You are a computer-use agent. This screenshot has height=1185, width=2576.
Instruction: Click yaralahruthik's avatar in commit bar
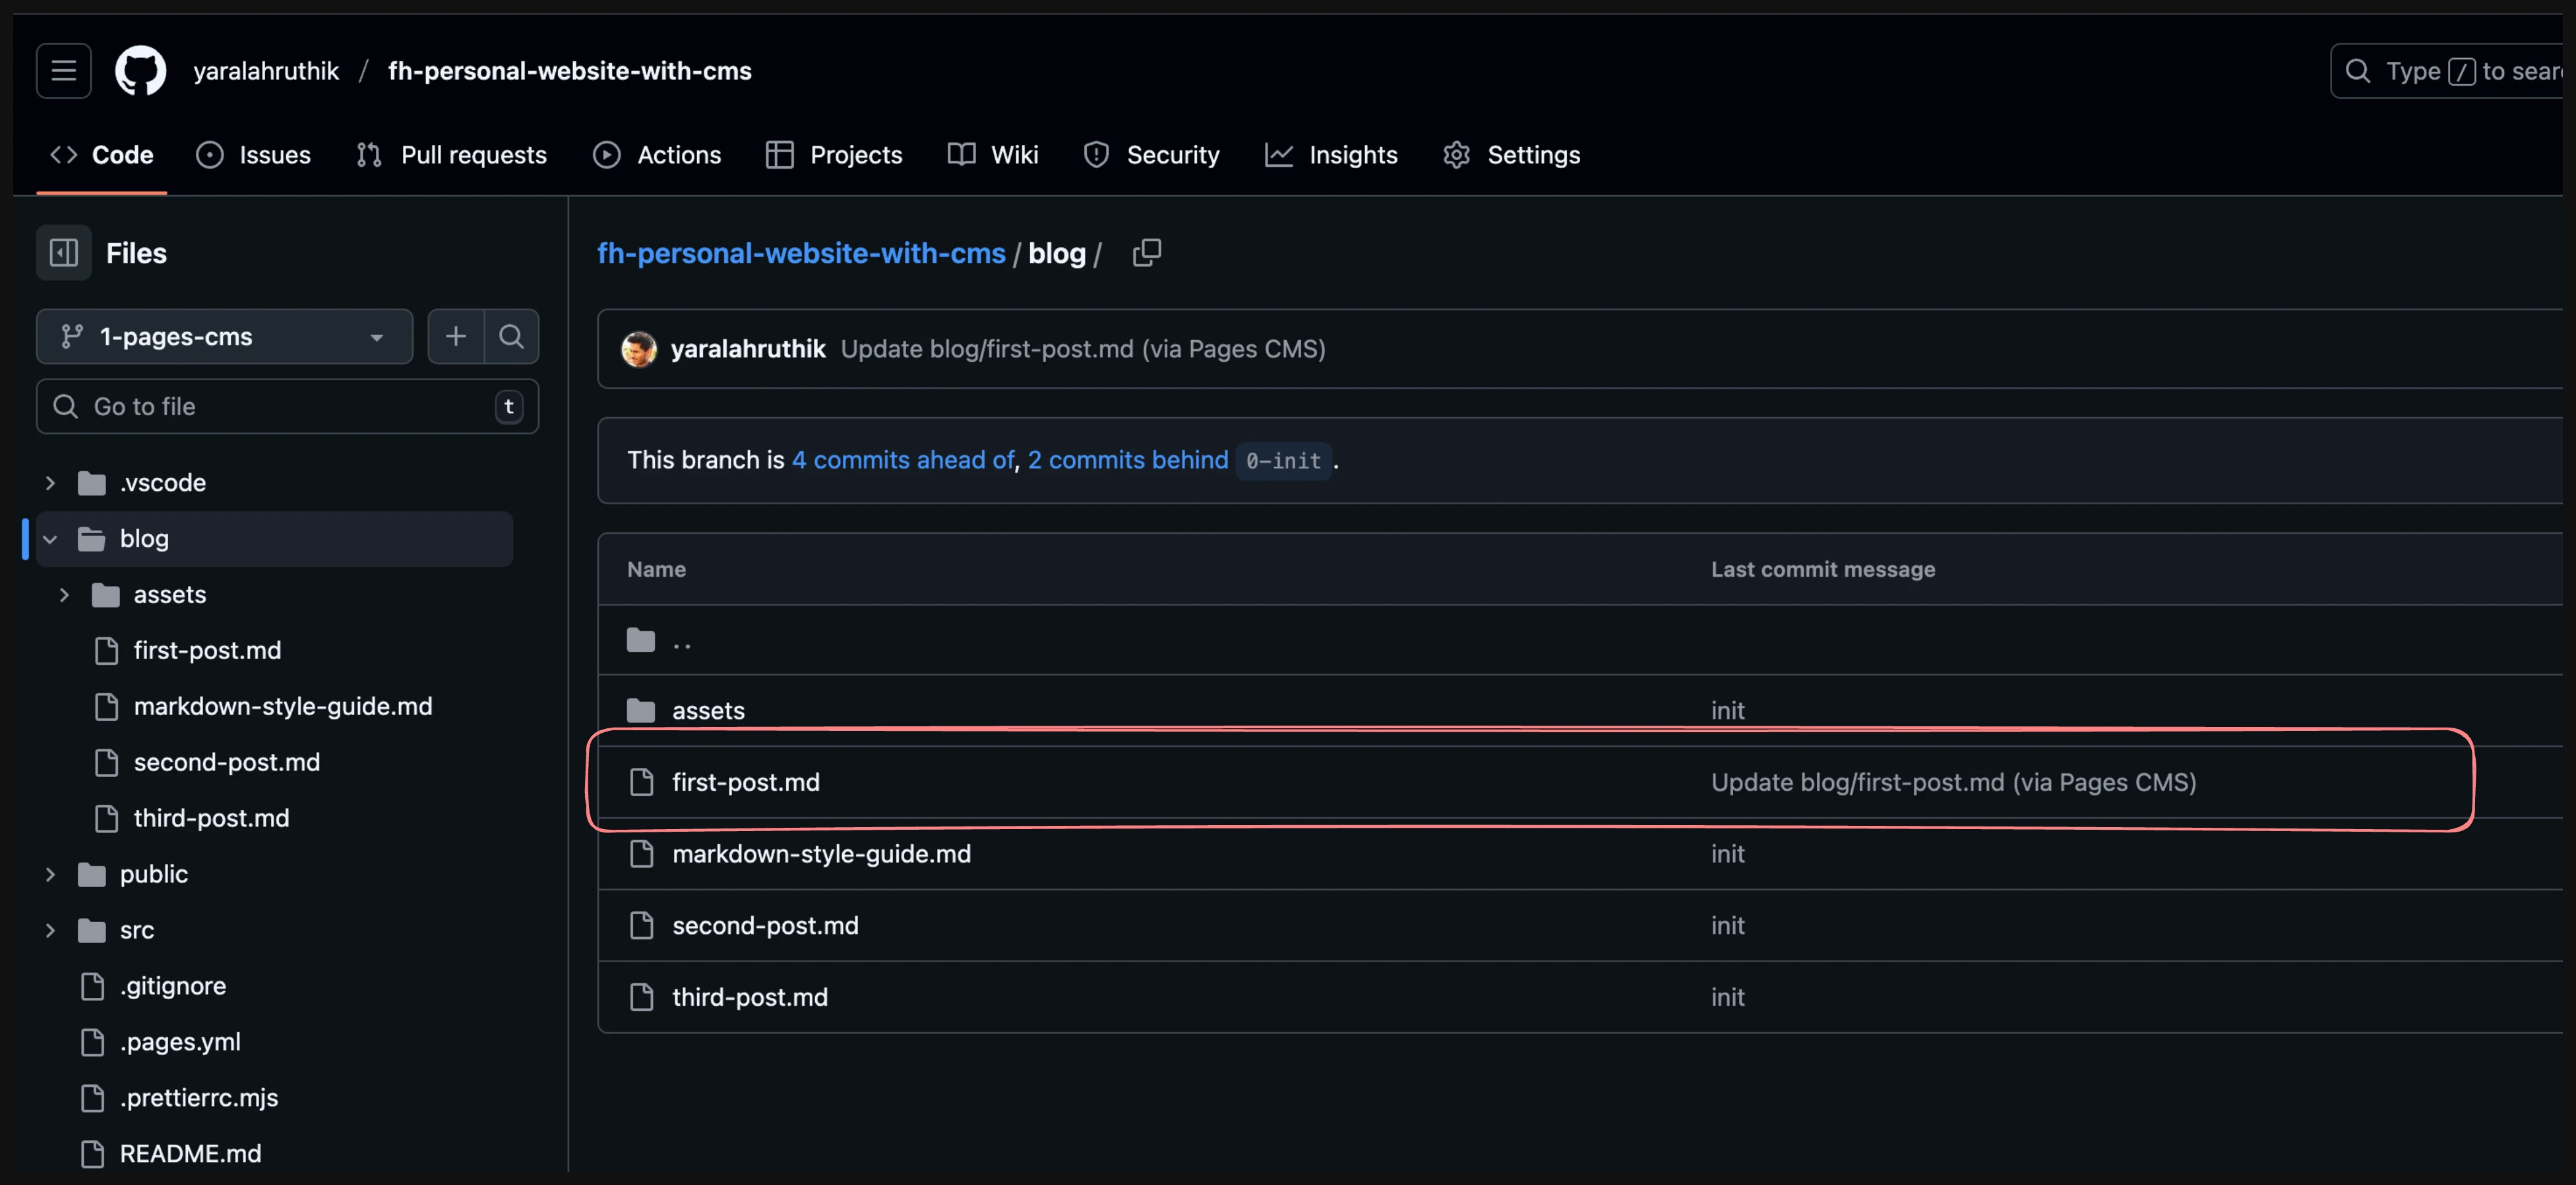[639, 349]
